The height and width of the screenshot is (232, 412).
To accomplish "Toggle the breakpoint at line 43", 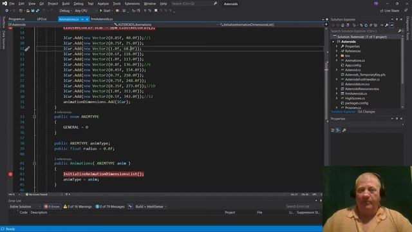I will [x=10, y=174].
